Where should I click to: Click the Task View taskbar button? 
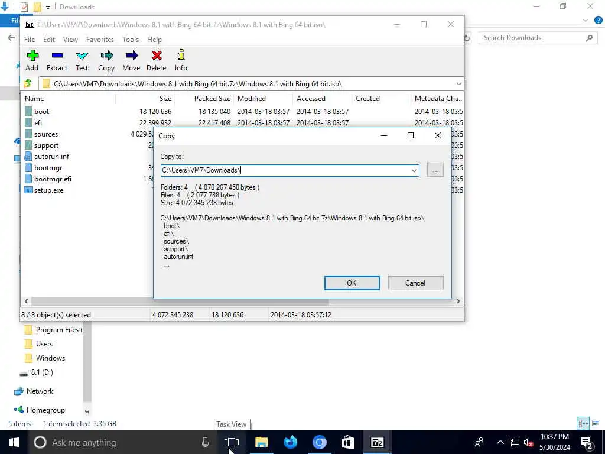tap(232, 442)
